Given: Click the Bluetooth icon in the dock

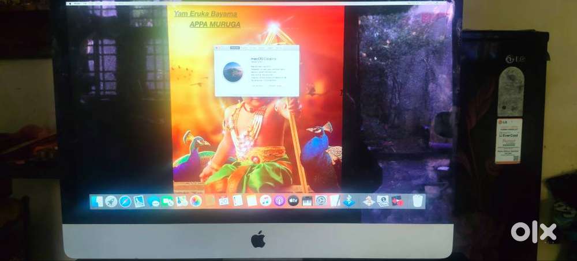Looking at the screenshot, I should coord(349,201).
